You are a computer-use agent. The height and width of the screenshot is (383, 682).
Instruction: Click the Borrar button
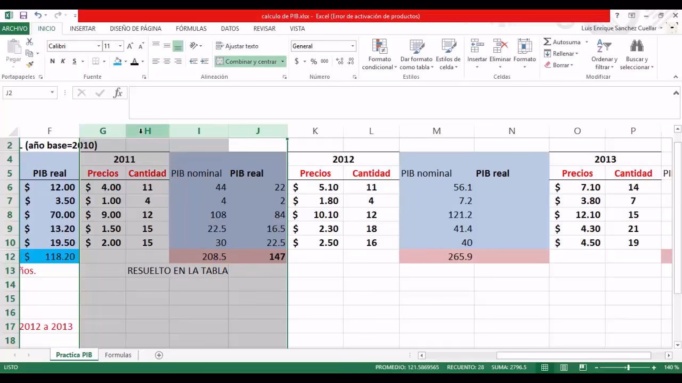pyautogui.click(x=558, y=65)
